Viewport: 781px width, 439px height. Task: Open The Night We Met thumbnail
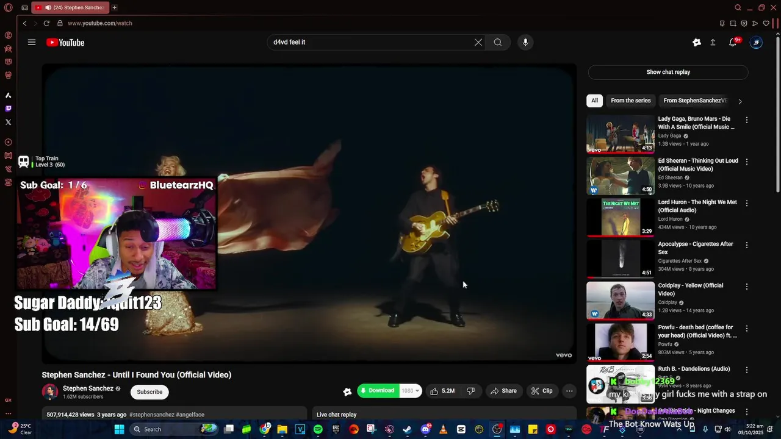tap(621, 218)
